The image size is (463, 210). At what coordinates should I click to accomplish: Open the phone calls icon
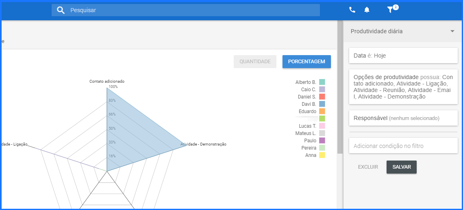(x=352, y=10)
